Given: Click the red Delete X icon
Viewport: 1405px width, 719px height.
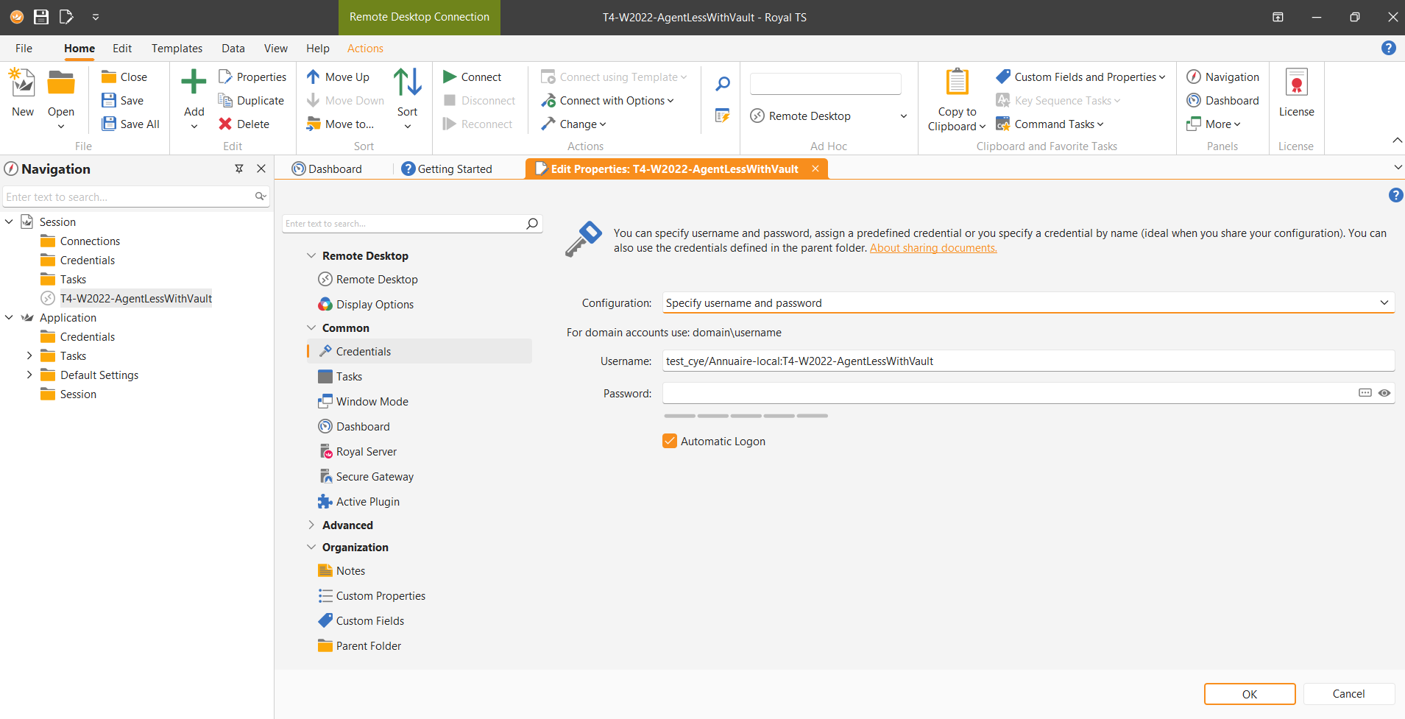Looking at the screenshot, I should point(225,124).
